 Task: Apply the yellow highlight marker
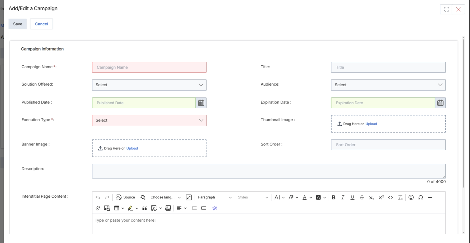click(130, 208)
